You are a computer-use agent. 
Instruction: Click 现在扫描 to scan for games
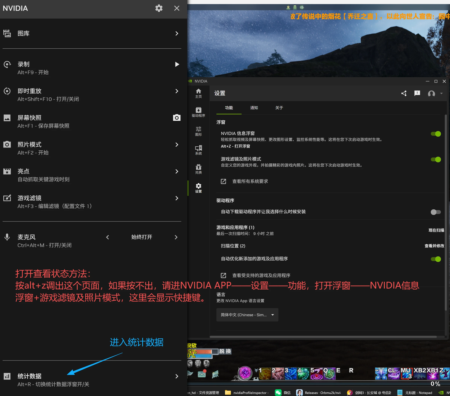[x=436, y=230]
